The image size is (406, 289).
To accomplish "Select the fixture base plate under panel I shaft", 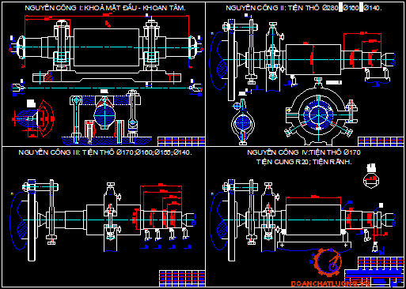I will click(107, 77).
